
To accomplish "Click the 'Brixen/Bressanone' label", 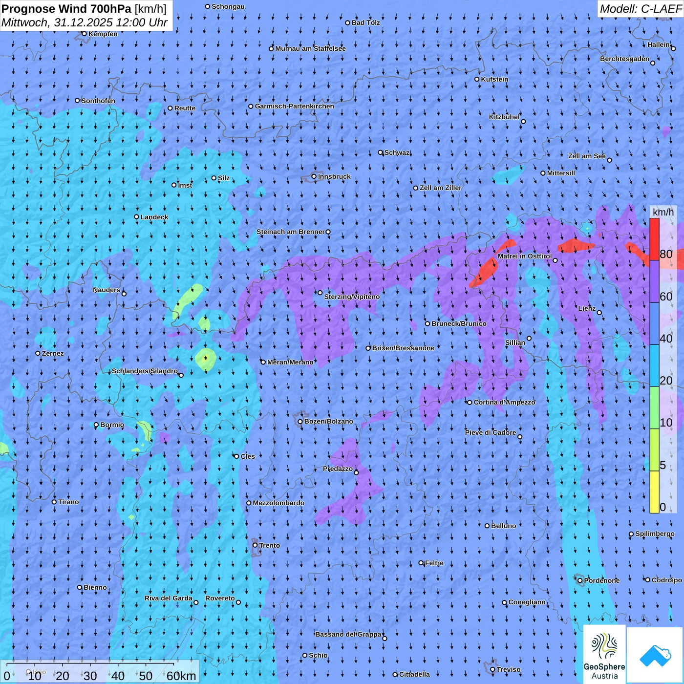I will tap(403, 348).
